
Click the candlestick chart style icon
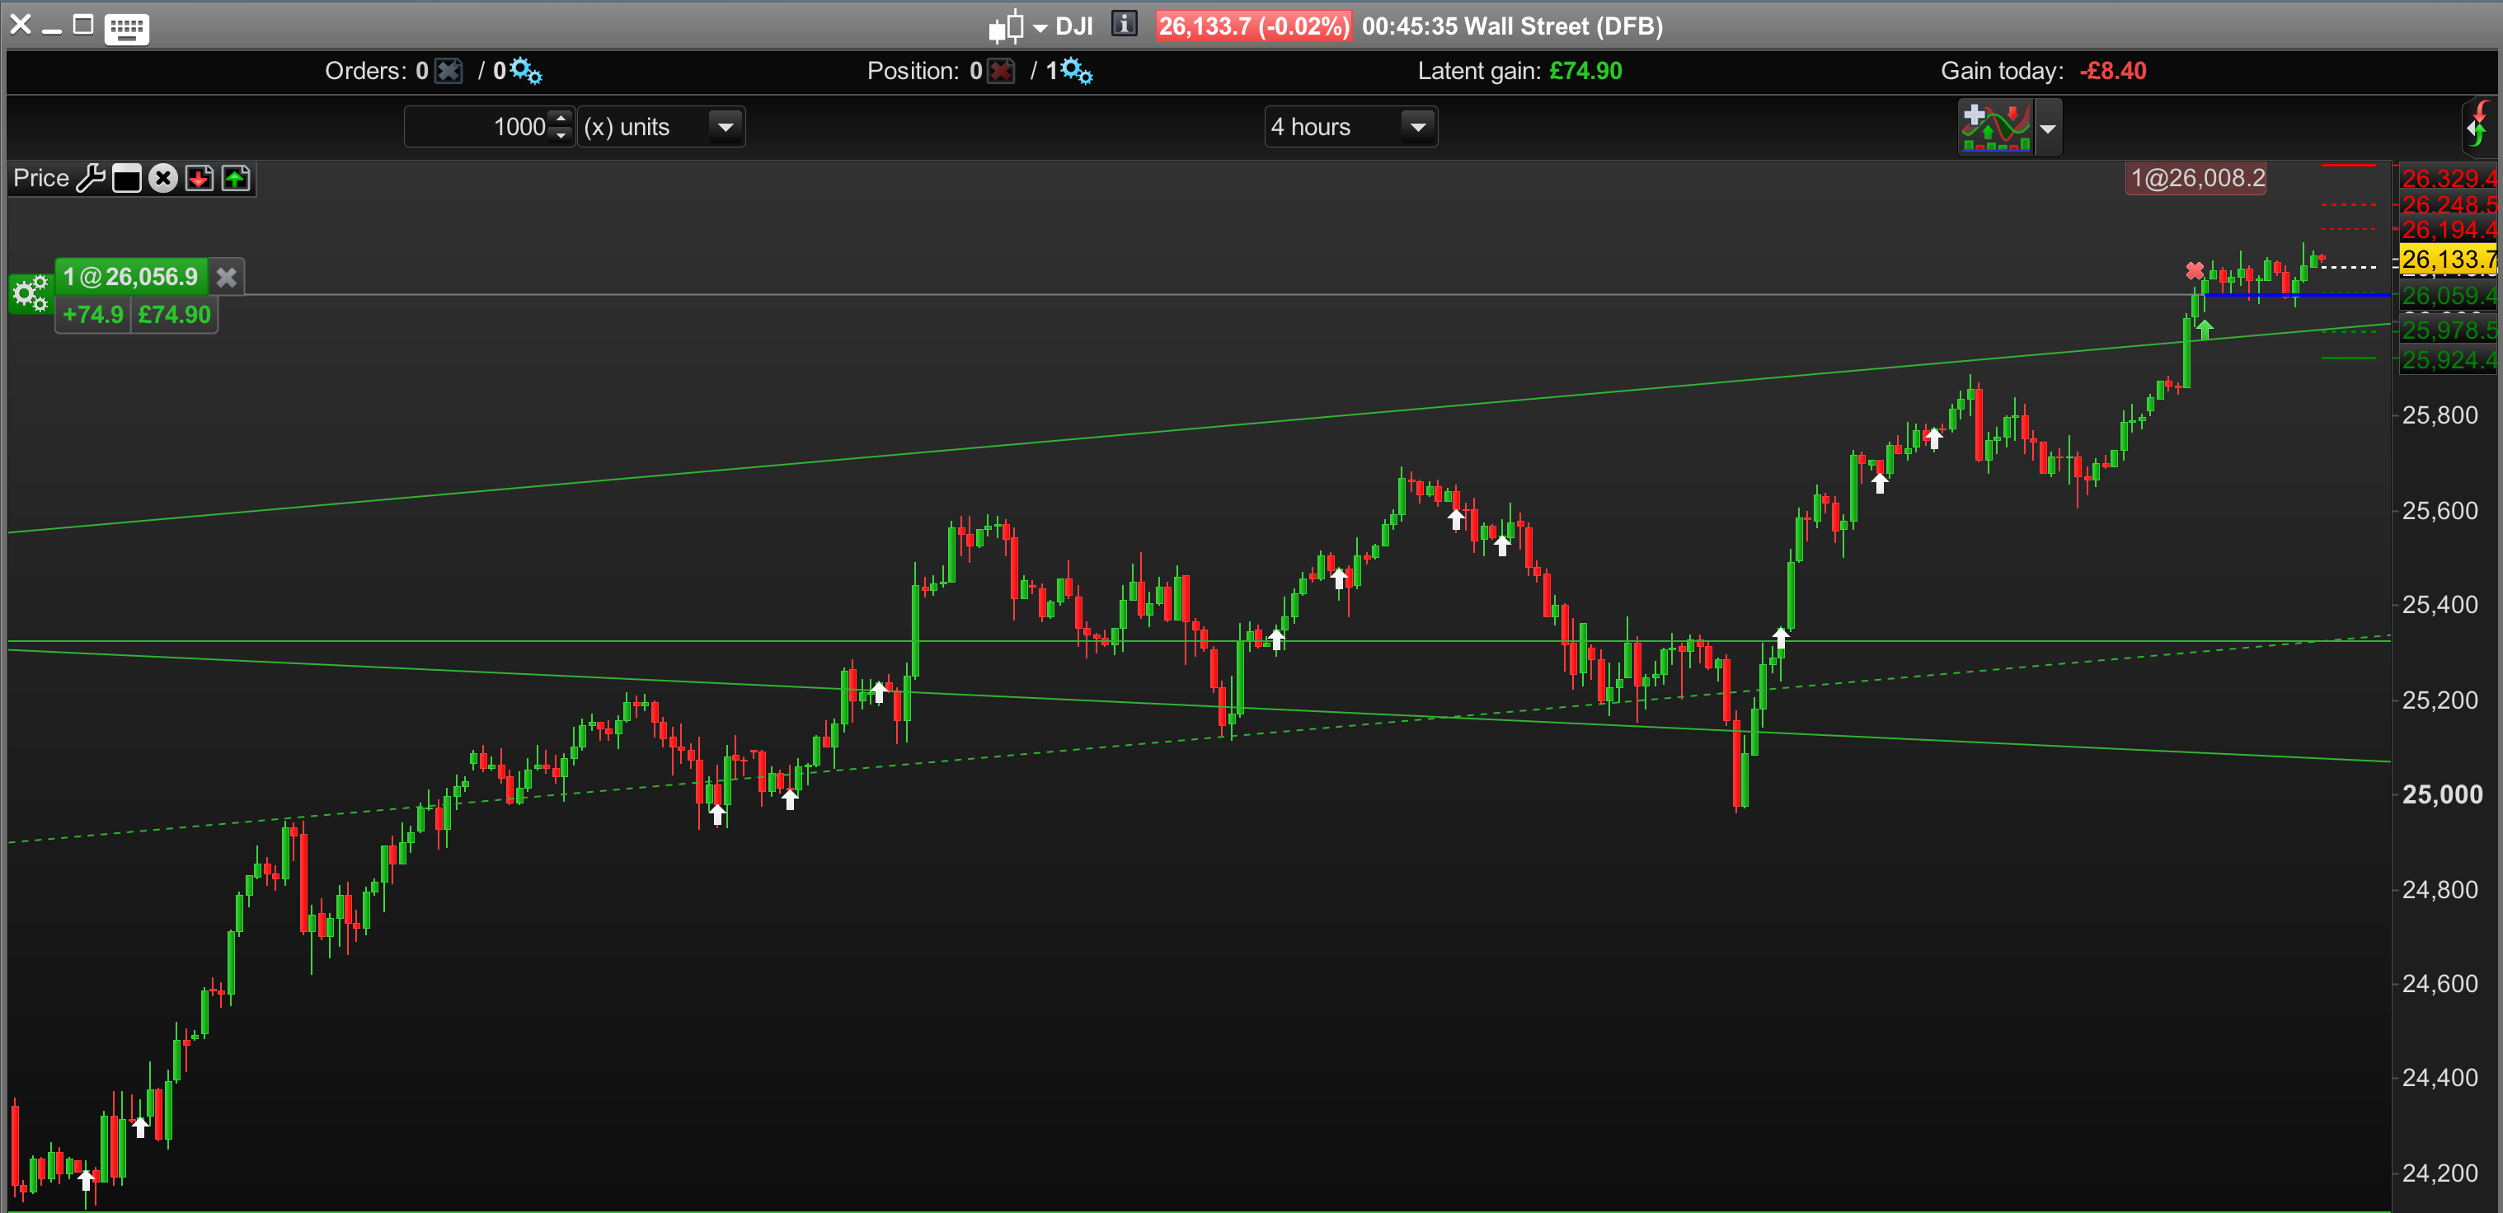pyautogui.click(x=1007, y=26)
